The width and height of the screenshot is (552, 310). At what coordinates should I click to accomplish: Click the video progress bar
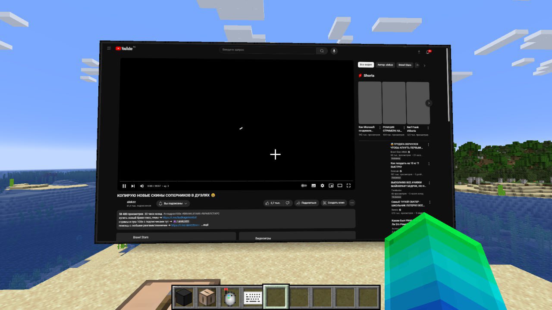236,181
